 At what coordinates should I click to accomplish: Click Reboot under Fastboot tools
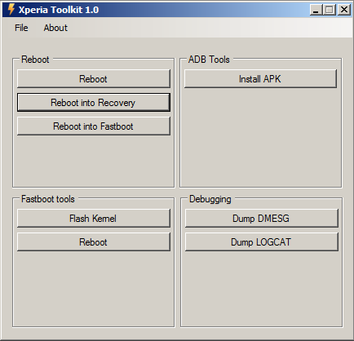pyautogui.click(x=94, y=242)
